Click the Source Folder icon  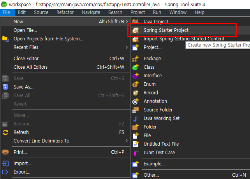pos(136,110)
